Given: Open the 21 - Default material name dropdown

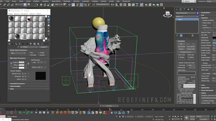Looking at the screenshot, I should click(29, 47).
